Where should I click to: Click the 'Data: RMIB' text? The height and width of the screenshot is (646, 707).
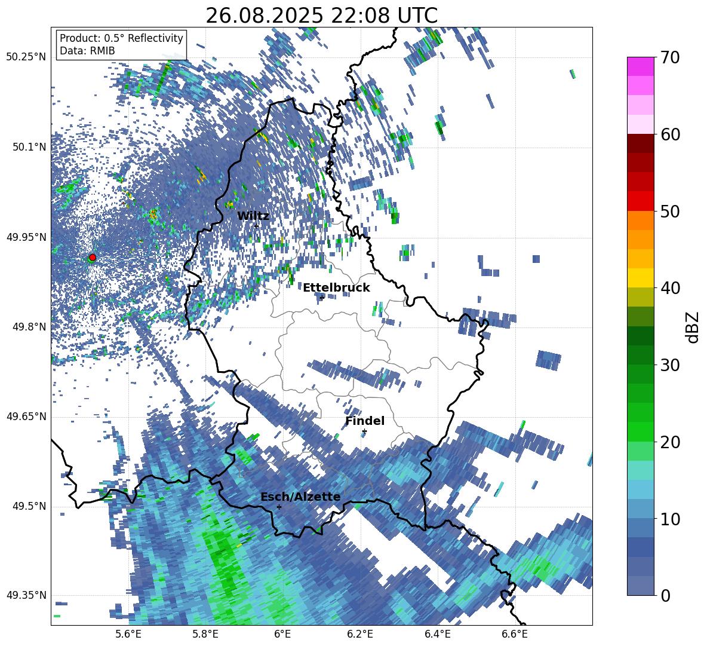87,51
